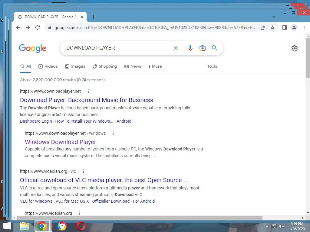Open Official download of VLC media player
310x232 pixels.
tap(104, 180)
